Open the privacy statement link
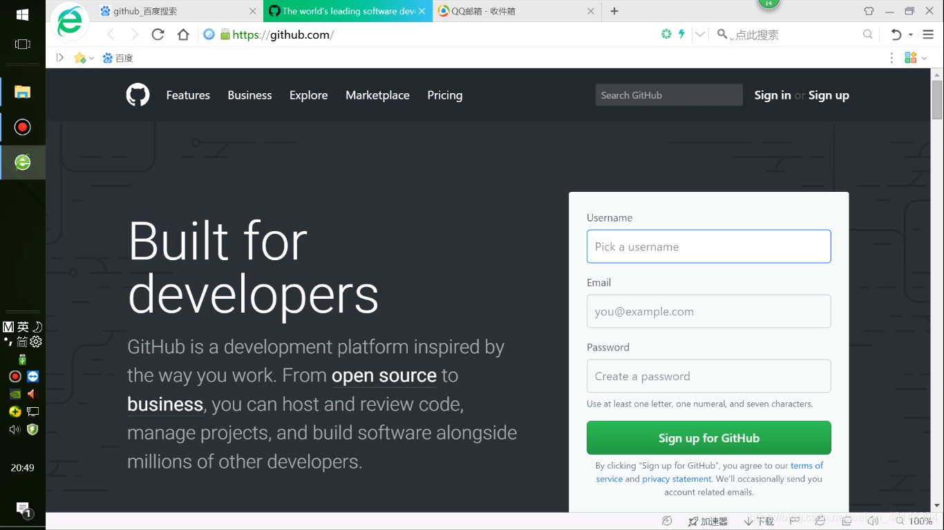This screenshot has width=944, height=530. click(677, 479)
